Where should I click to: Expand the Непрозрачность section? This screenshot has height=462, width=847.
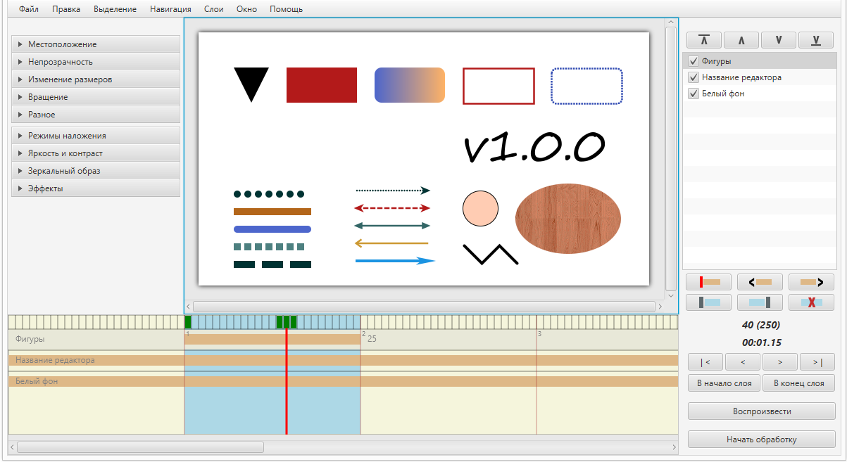96,62
